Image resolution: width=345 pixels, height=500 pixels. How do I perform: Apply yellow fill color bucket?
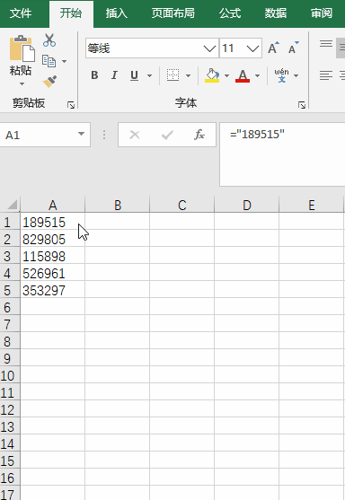click(x=212, y=75)
